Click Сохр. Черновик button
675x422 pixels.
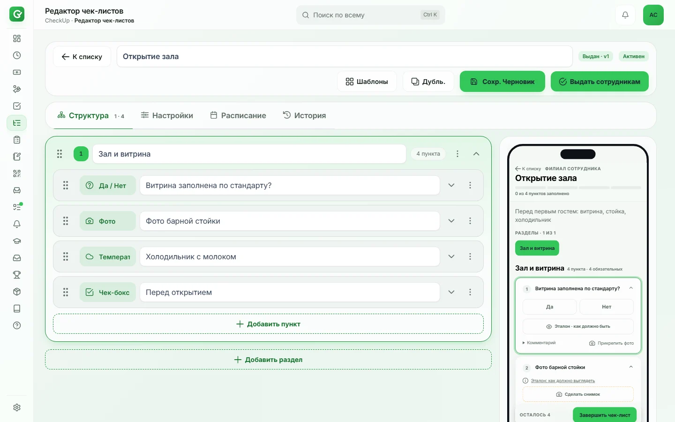click(x=502, y=82)
